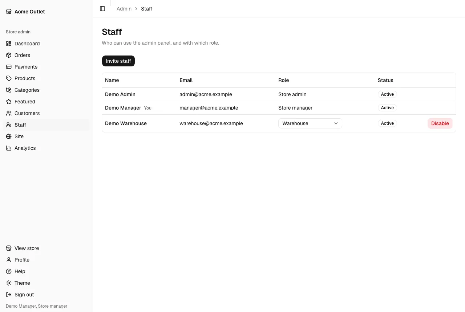Click the Customers people icon
The height and width of the screenshot is (312, 465).
pyautogui.click(x=9, y=113)
